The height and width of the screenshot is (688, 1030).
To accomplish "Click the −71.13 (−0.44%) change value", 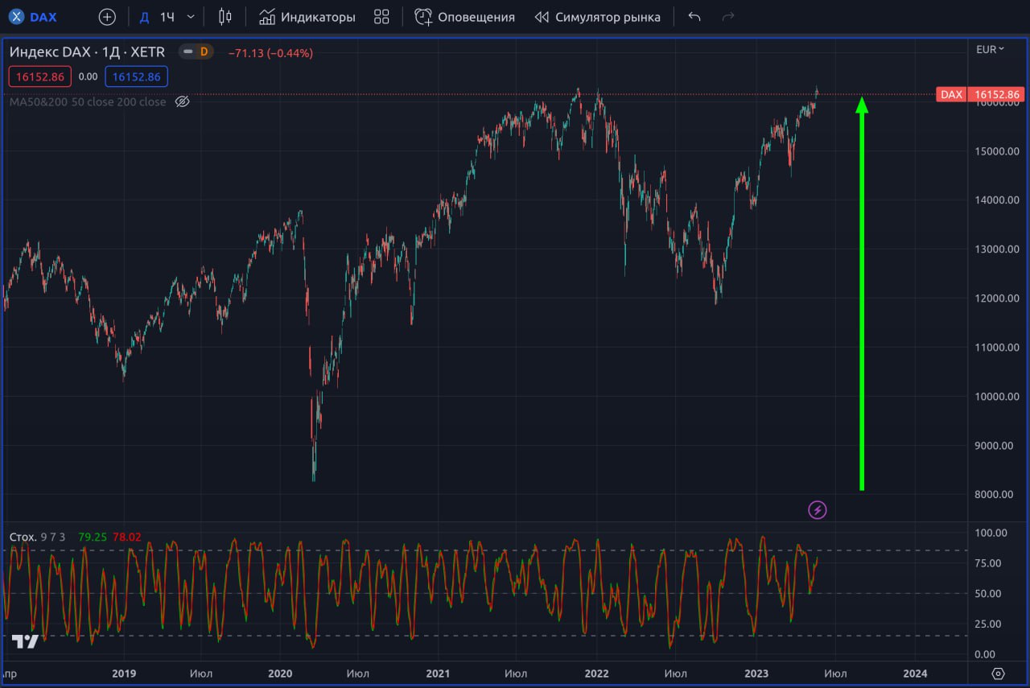I will point(271,53).
